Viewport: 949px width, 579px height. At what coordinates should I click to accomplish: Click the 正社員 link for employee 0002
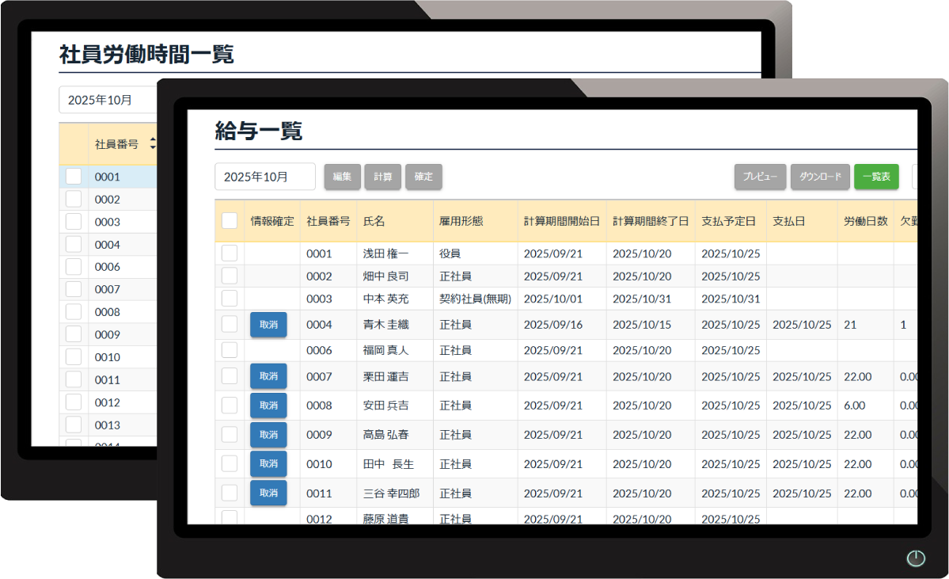[455, 276]
